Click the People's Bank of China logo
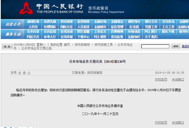This screenshot has width=189, height=128. point(26,8)
